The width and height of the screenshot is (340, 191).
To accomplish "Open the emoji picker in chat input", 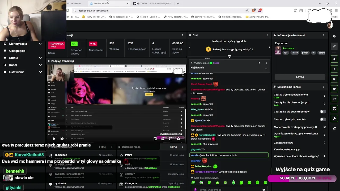I will tap(263, 190).
